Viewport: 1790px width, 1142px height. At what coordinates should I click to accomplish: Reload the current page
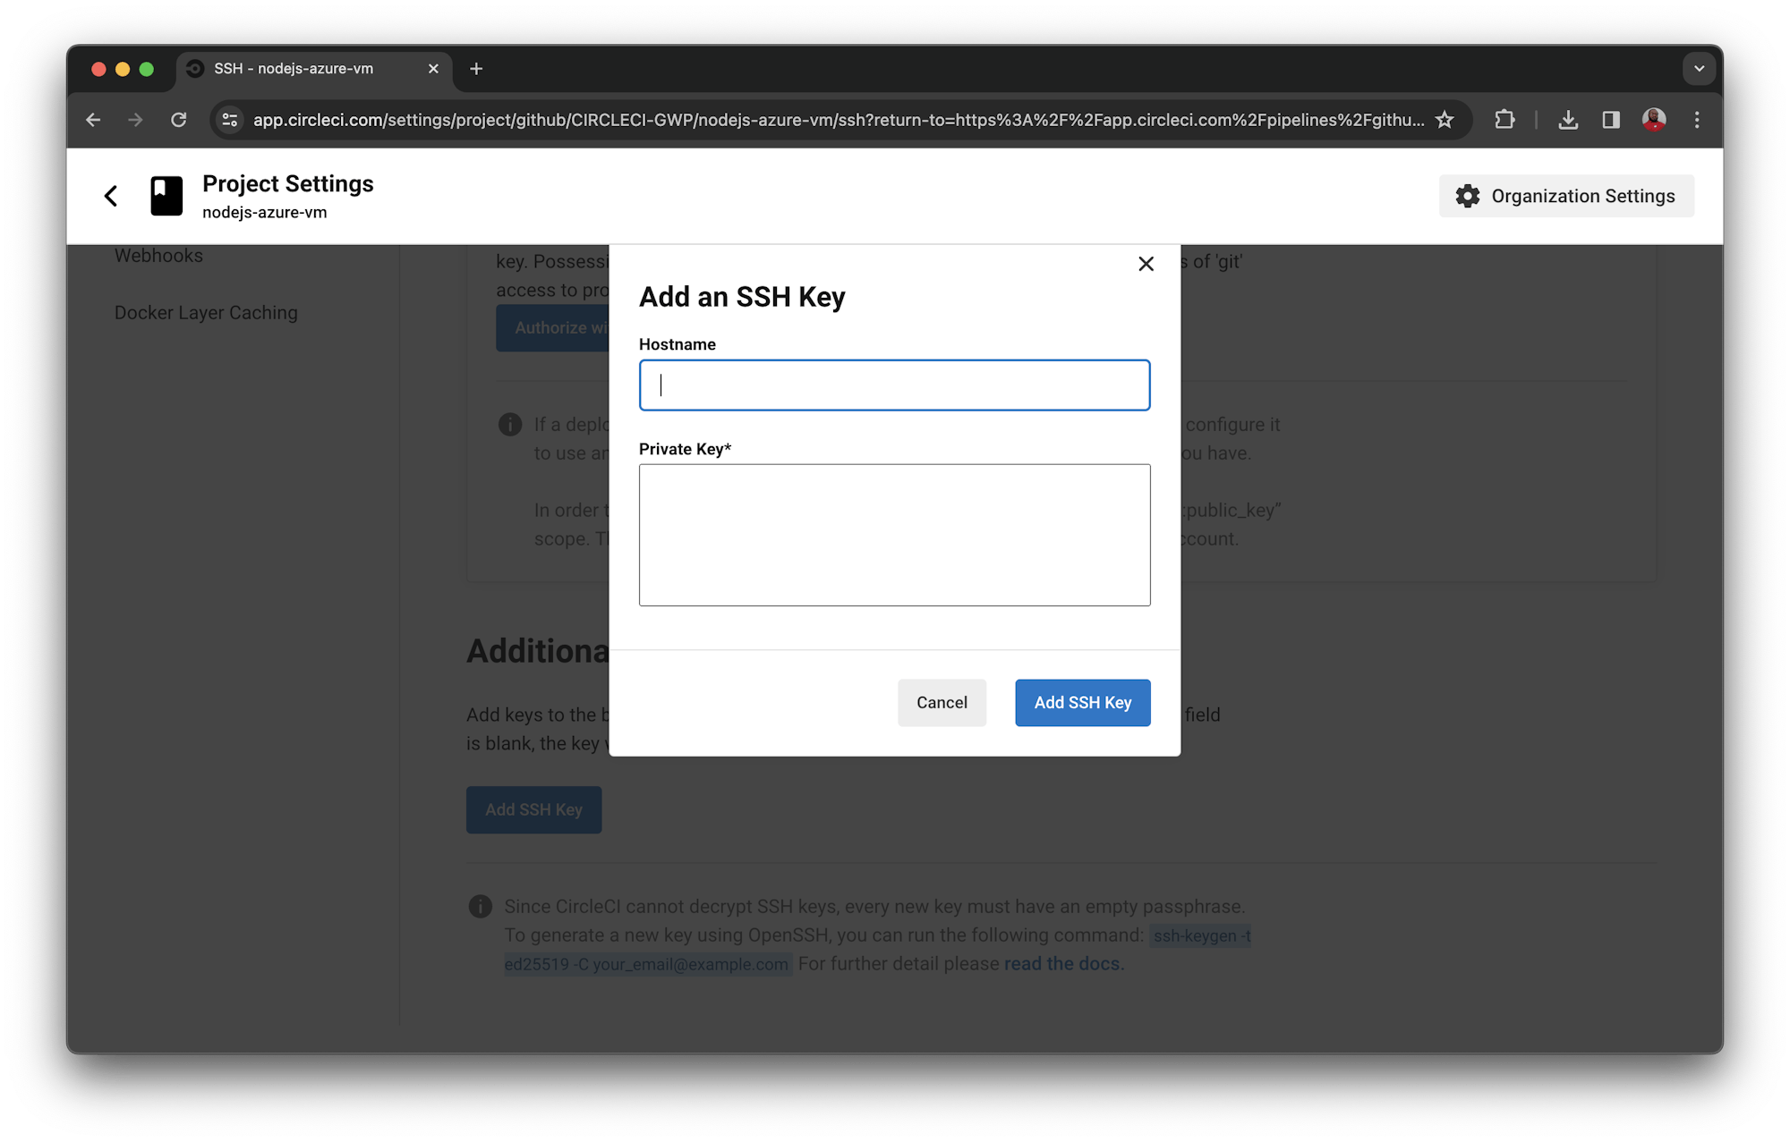click(x=178, y=119)
